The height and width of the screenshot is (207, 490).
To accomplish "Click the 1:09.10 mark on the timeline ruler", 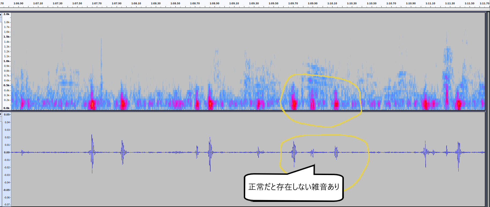I will 234,3.
